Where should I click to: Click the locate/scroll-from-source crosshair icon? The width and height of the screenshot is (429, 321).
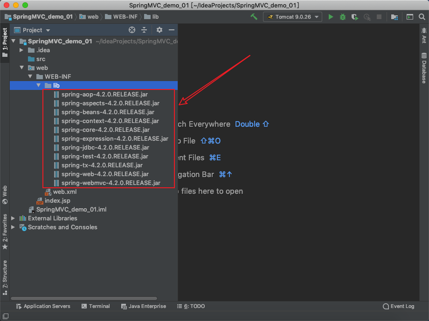click(x=132, y=30)
